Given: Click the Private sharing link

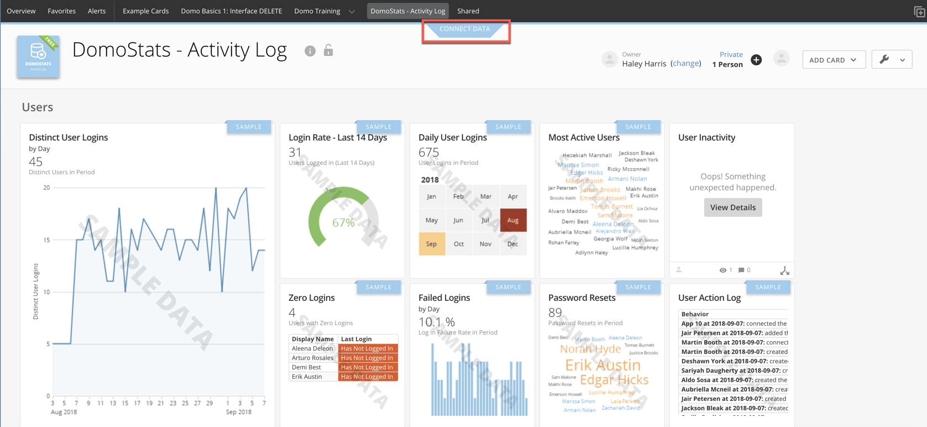Looking at the screenshot, I should pyautogui.click(x=731, y=54).
